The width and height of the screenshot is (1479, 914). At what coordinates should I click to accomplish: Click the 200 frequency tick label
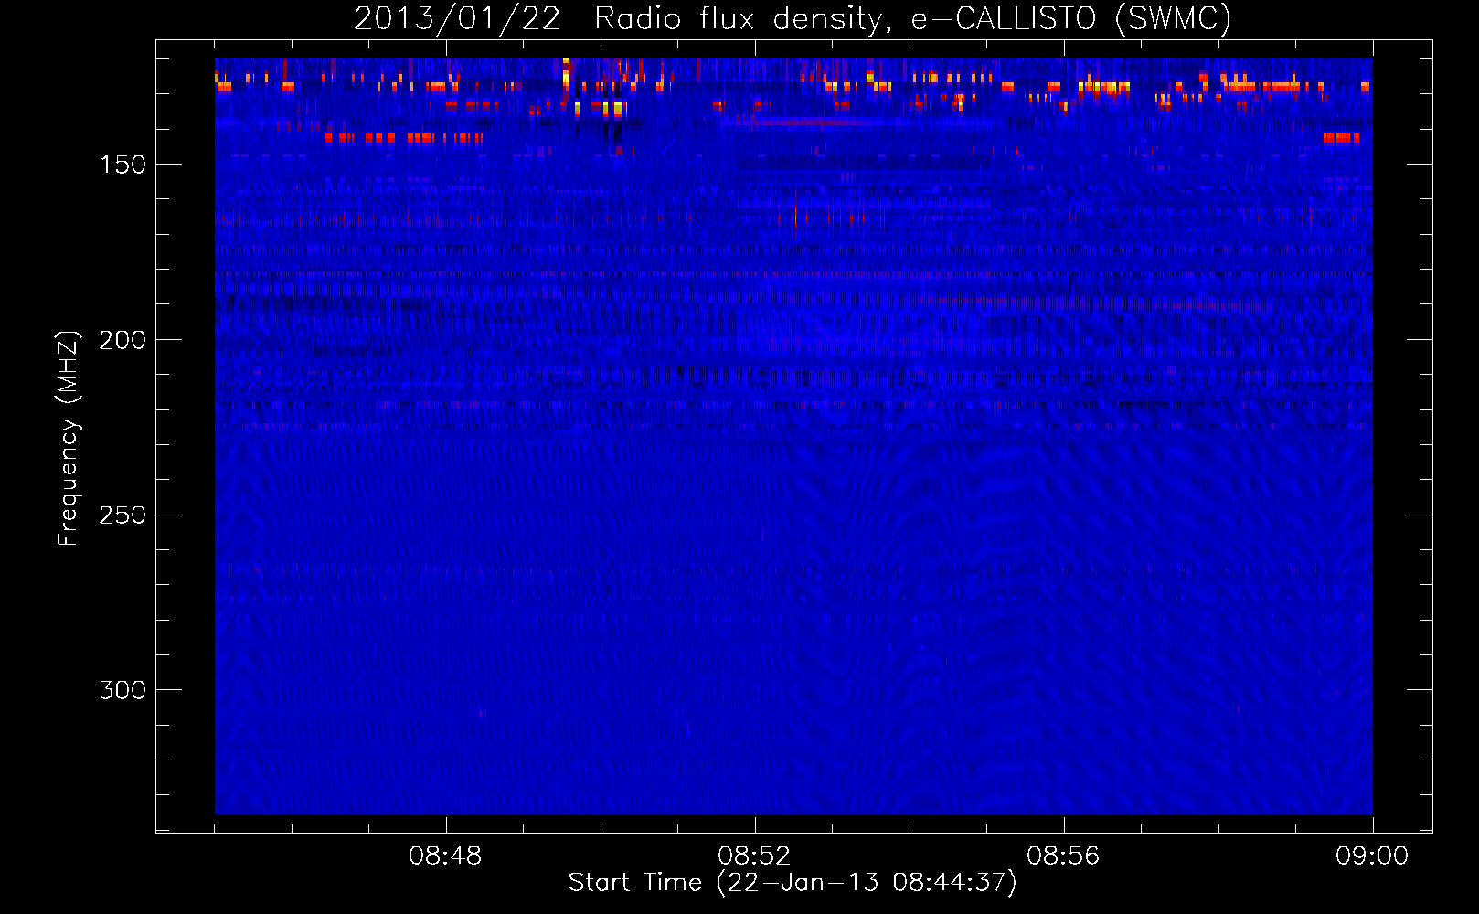click(122, 340)
